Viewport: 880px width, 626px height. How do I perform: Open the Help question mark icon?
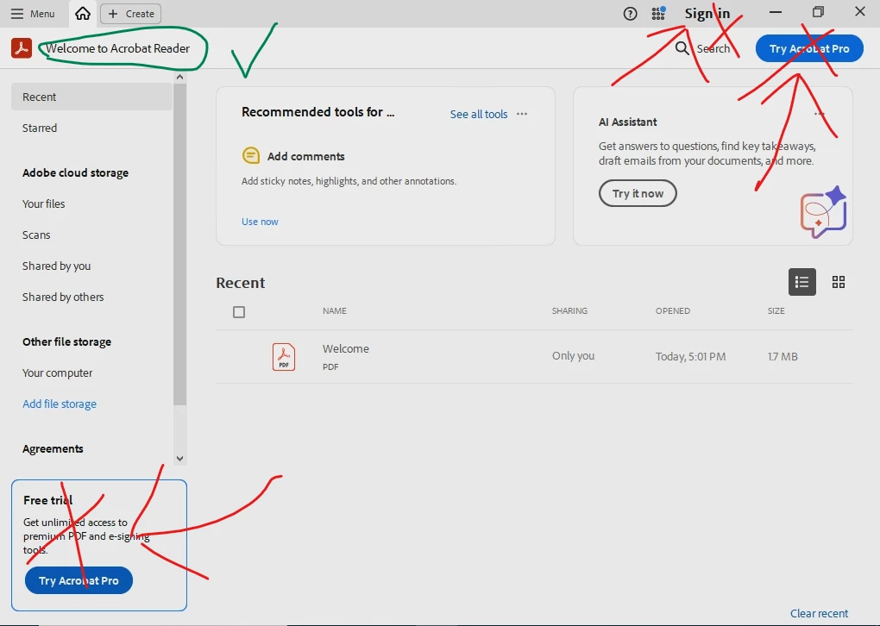[x=630, y=14]
